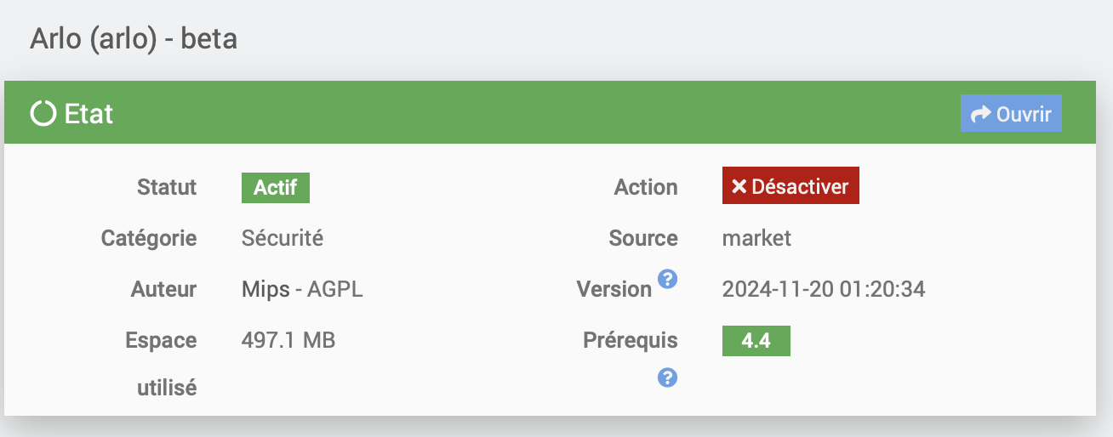Viewport: 1113px width, 437px height.
Task: Click the Sécurité category value
Action: 283,238
